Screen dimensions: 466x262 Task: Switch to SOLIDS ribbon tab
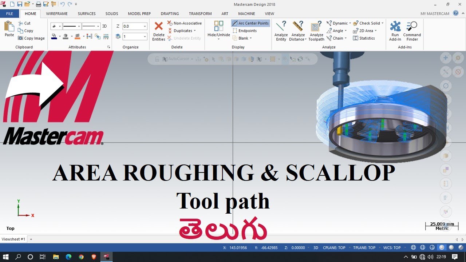(112, 14)
